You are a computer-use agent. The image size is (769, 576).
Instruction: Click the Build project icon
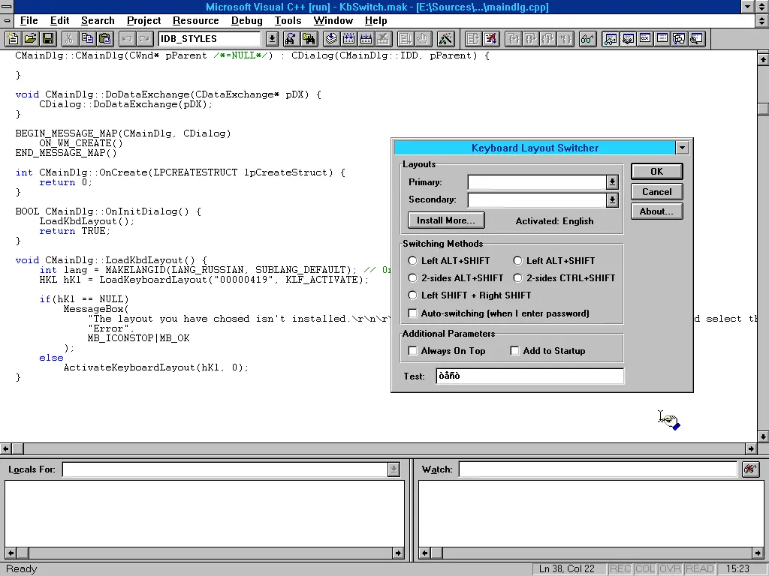348,39
